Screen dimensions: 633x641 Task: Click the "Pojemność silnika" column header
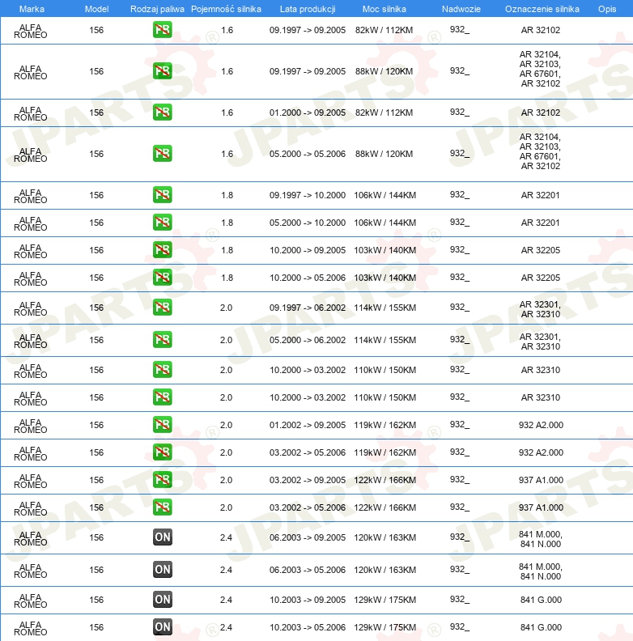coord(227,9)
